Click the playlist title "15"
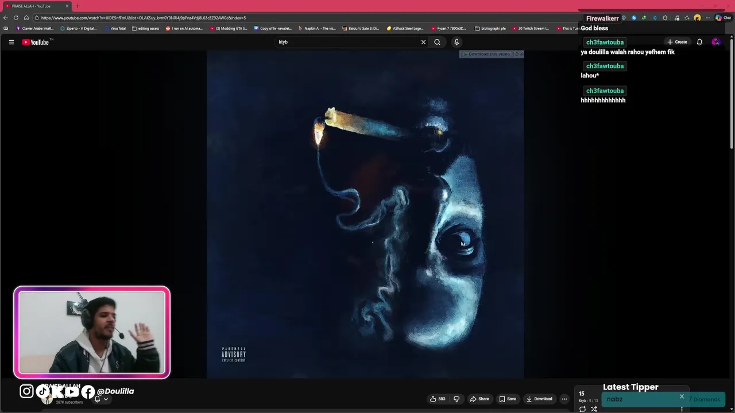735x413 pixels. [x=582, y=393]
